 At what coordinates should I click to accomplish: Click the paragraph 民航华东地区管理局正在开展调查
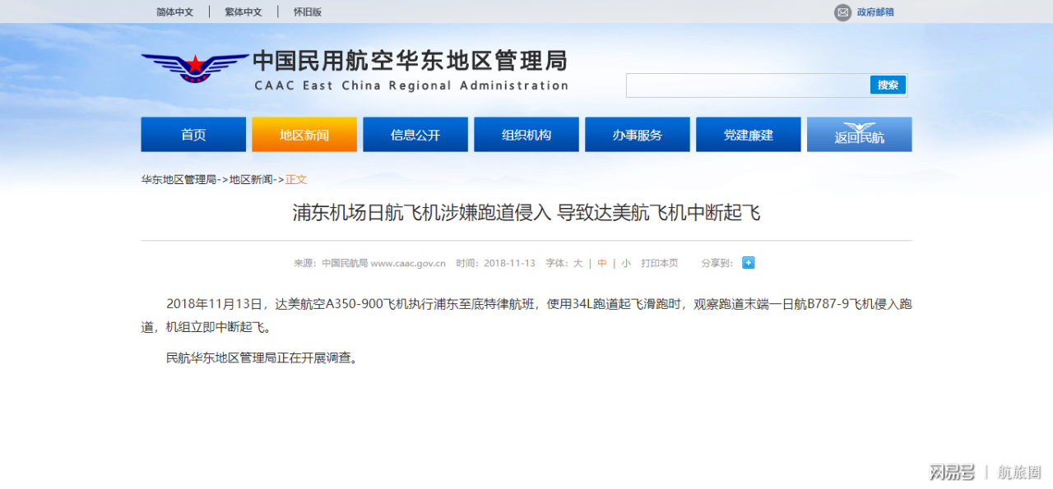262,358
